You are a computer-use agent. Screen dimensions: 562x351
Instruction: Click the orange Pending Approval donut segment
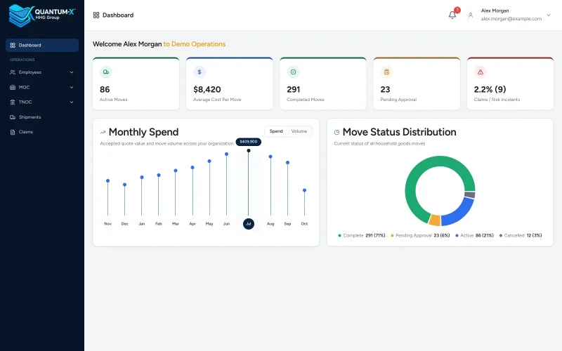(435, 220)
